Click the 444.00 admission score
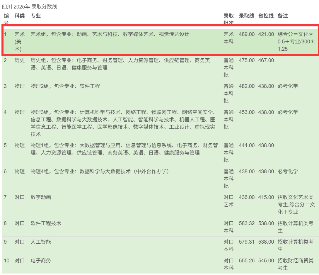This screenshot has height=275, width=319. (x=247, y=145)
